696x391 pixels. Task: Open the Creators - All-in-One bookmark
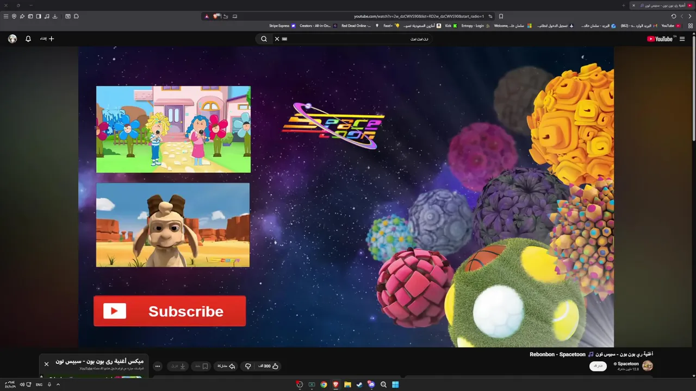tap(318, 26)
